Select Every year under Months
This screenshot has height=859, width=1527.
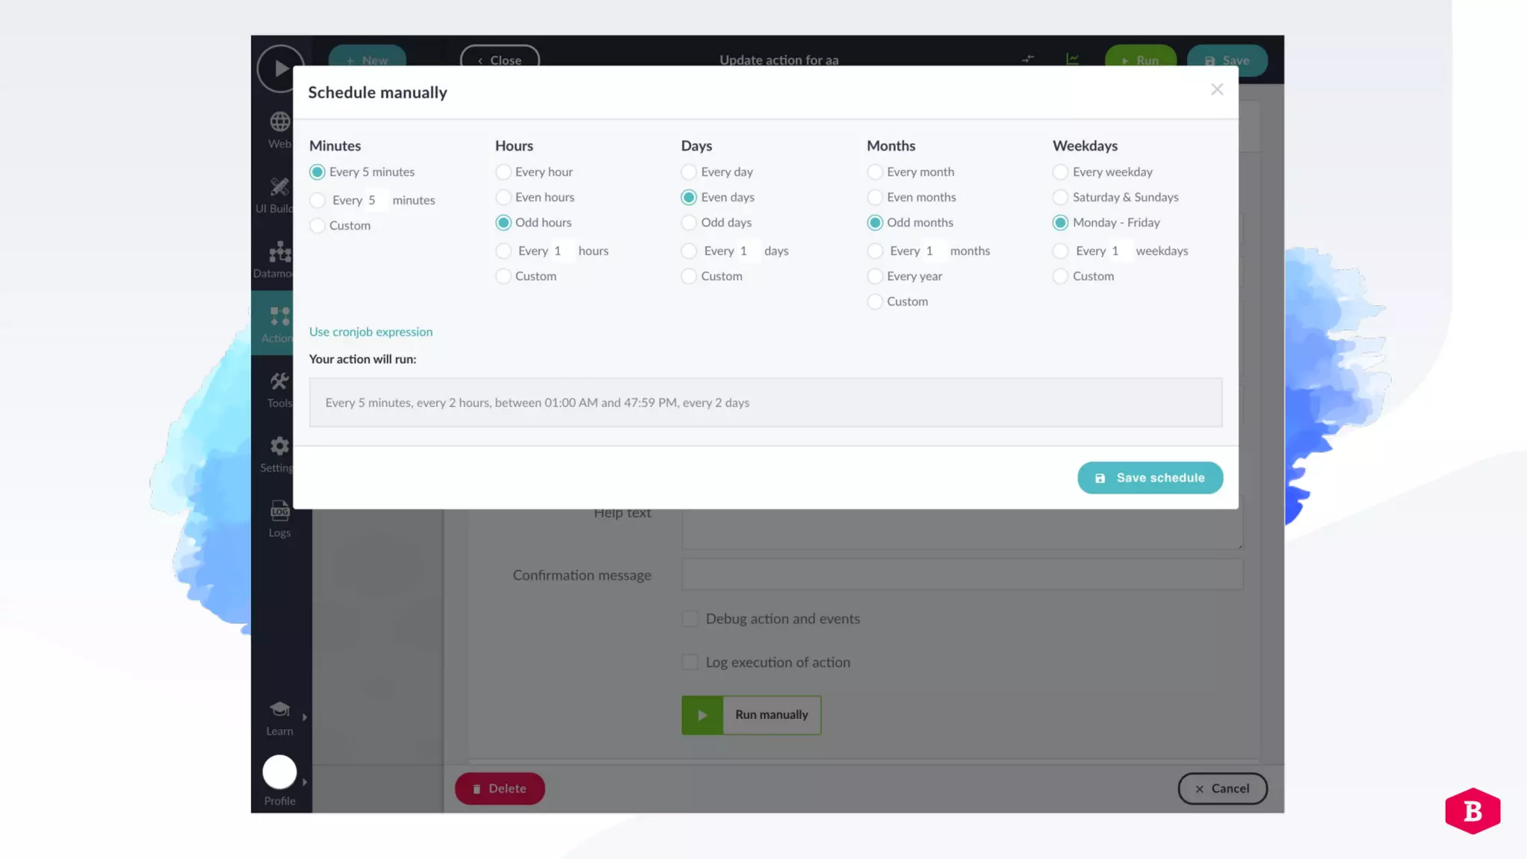pos(875,277)
